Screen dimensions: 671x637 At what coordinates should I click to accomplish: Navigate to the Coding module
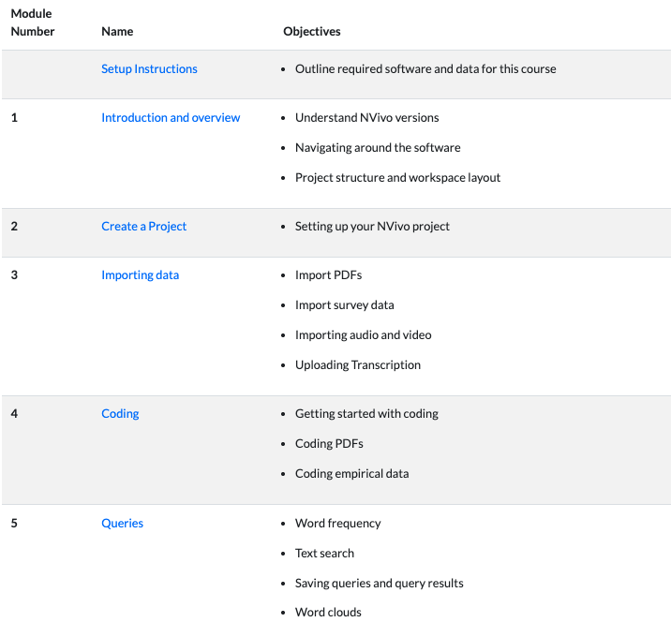pyautogui.click(x=120, y=413)
